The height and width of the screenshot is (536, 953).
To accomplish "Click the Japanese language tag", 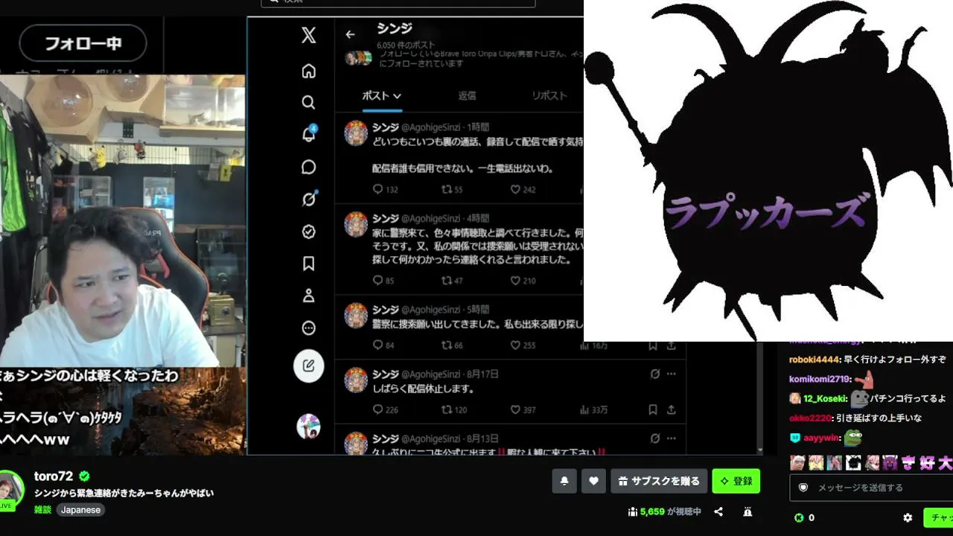I will [80, 510].
